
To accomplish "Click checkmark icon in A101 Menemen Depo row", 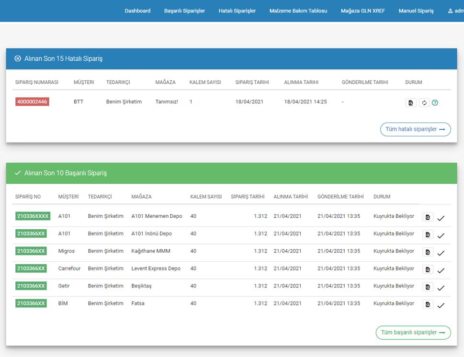I will pyautogui.click(x=441, y=218).
